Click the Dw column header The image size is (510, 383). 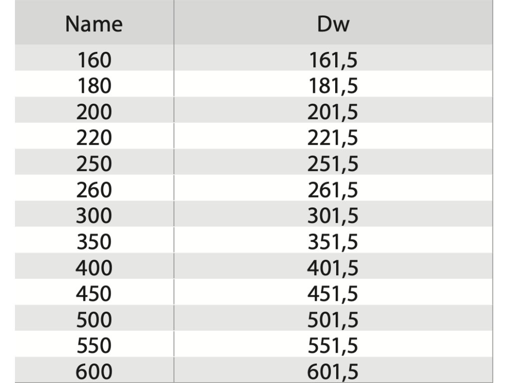(x=333, y=24)
